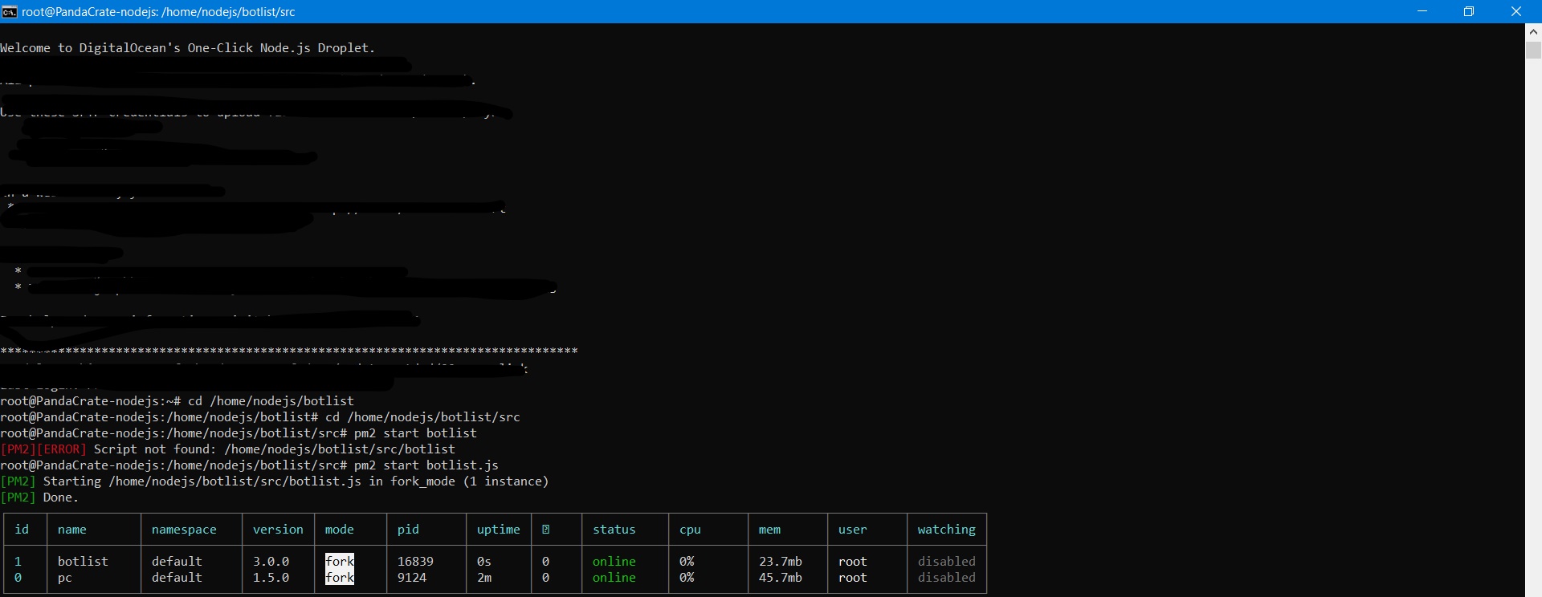Click memory value '45.7mb'
This screenshot has width=1542, height=597.
(x=781, y=578)
